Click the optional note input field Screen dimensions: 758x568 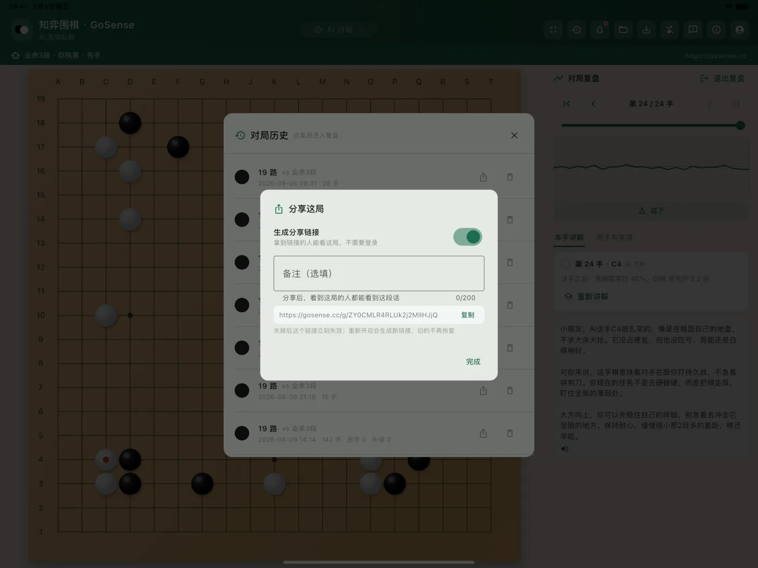[x=378, y=274]
